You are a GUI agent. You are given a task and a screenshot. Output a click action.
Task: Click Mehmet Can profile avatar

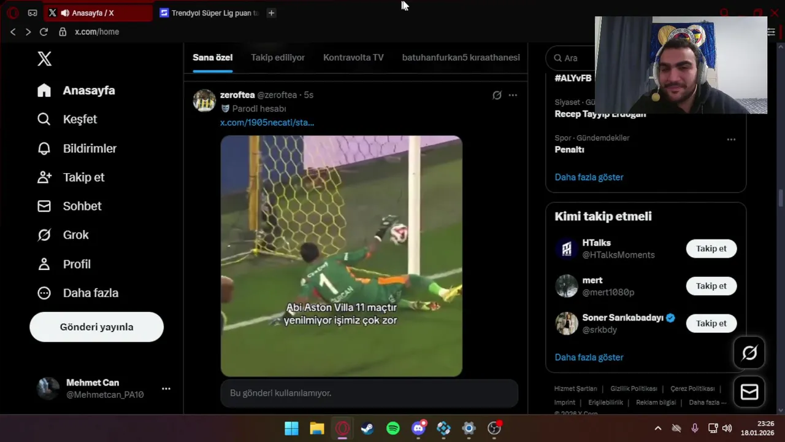click(x=48, y=389)
